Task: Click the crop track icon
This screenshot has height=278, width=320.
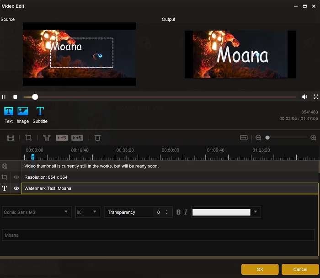Action: coord(5,177)
